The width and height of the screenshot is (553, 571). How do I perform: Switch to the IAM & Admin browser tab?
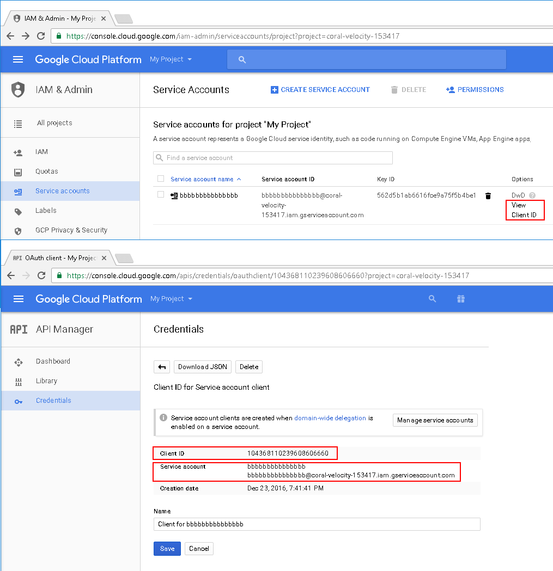coord(59,18)
